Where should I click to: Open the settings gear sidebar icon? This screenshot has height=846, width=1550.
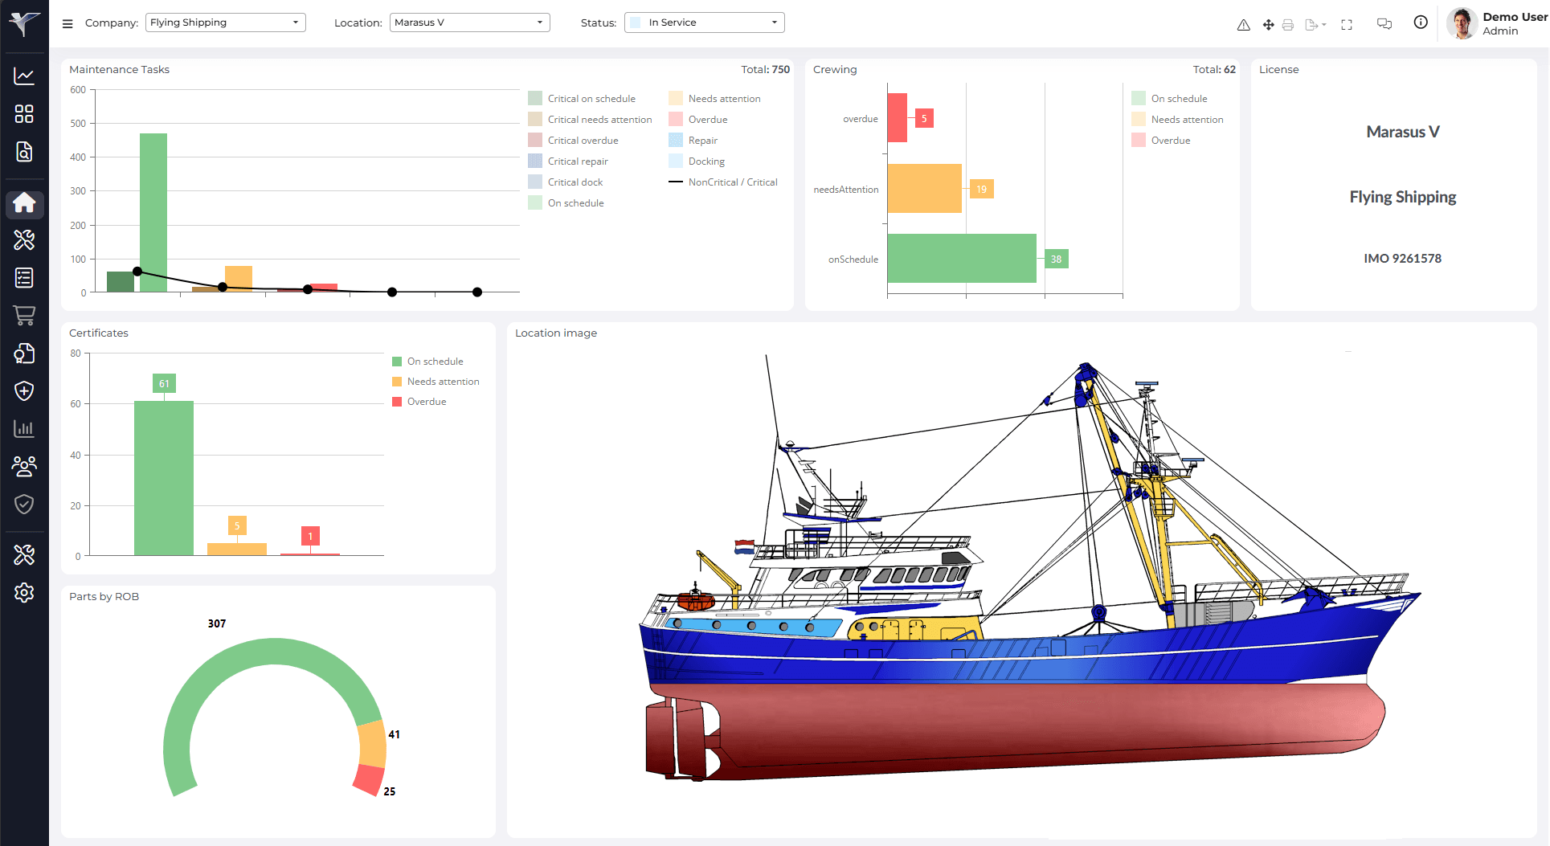(24, 593)
